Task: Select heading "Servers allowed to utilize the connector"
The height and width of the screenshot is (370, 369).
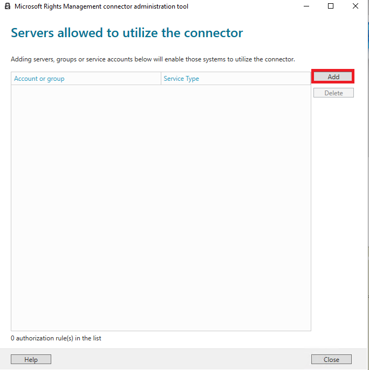Action: 127,32
